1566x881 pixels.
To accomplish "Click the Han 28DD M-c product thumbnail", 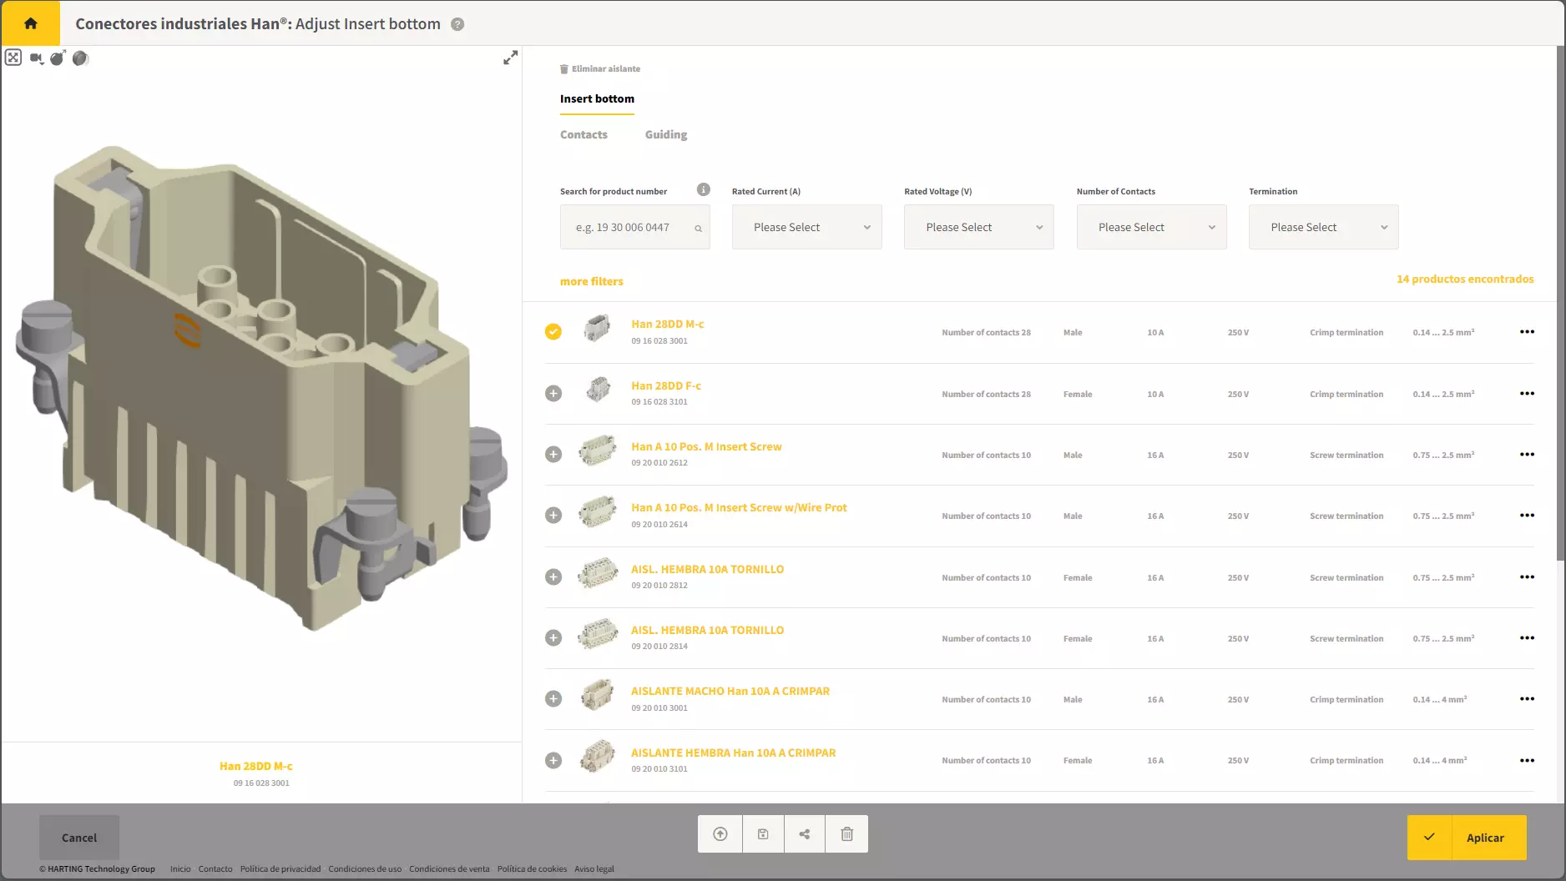I will pos(597,328).
